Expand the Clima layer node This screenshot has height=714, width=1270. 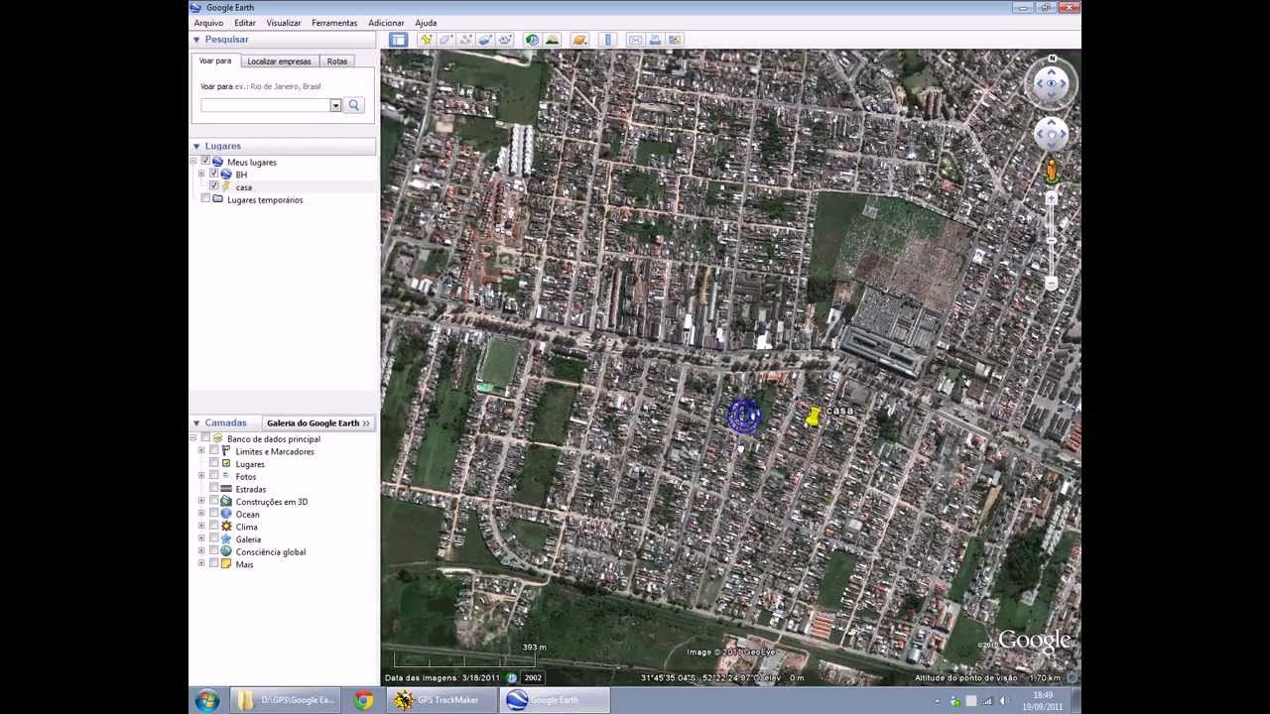[x=201, y=527]
